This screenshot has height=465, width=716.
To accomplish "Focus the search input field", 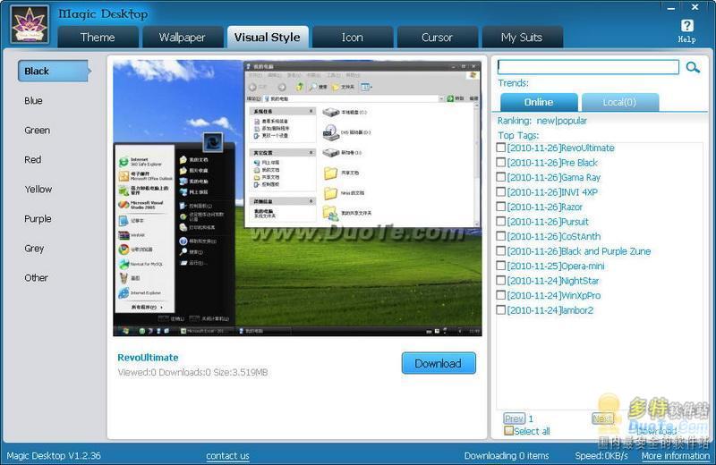I will point(588,67).
